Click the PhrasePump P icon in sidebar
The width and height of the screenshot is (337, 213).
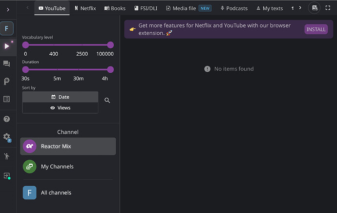(7, 81)
